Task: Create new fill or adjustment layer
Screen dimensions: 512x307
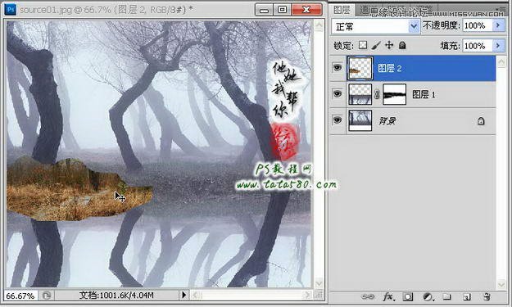Action: click(x=428, y=296)
